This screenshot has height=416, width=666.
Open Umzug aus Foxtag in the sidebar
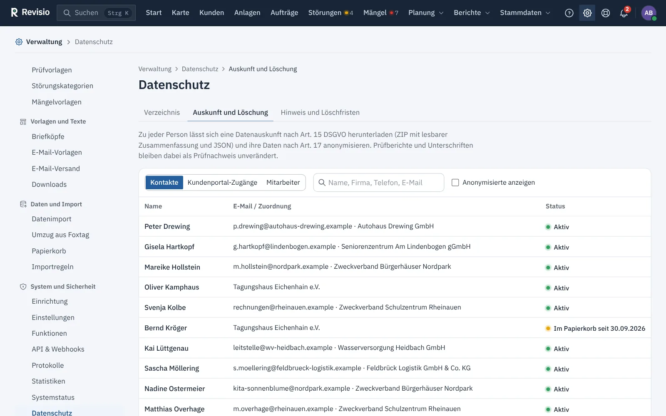point(60,235)
